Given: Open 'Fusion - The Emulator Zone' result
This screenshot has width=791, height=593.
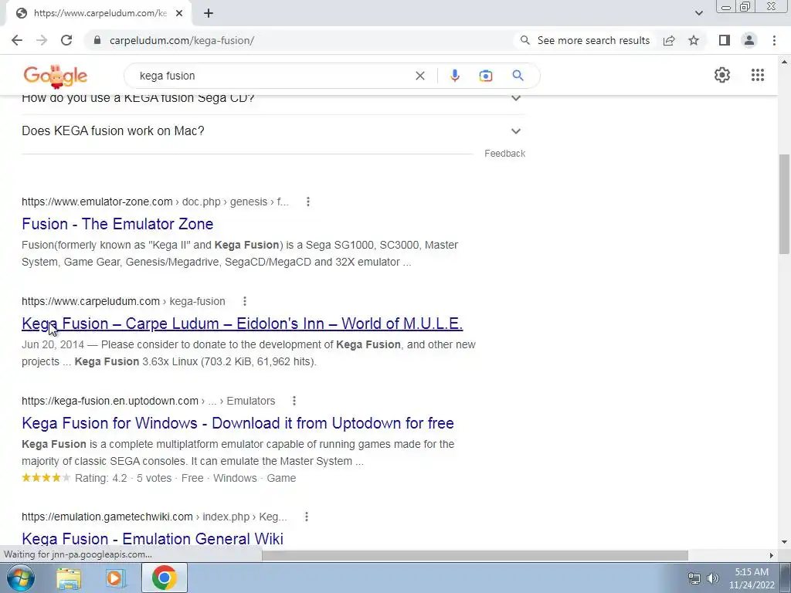Looking at the screenshot, I should click(117, 224).
